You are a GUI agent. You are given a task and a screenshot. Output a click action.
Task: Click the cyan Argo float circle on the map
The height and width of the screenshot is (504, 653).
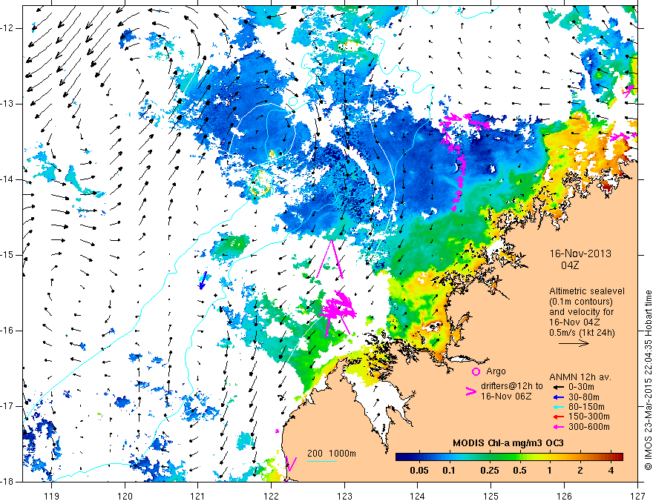(x=293, y=102)
